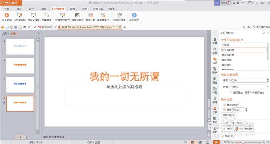Click the zoom slider handle in status bar

(x=243, y=142)
